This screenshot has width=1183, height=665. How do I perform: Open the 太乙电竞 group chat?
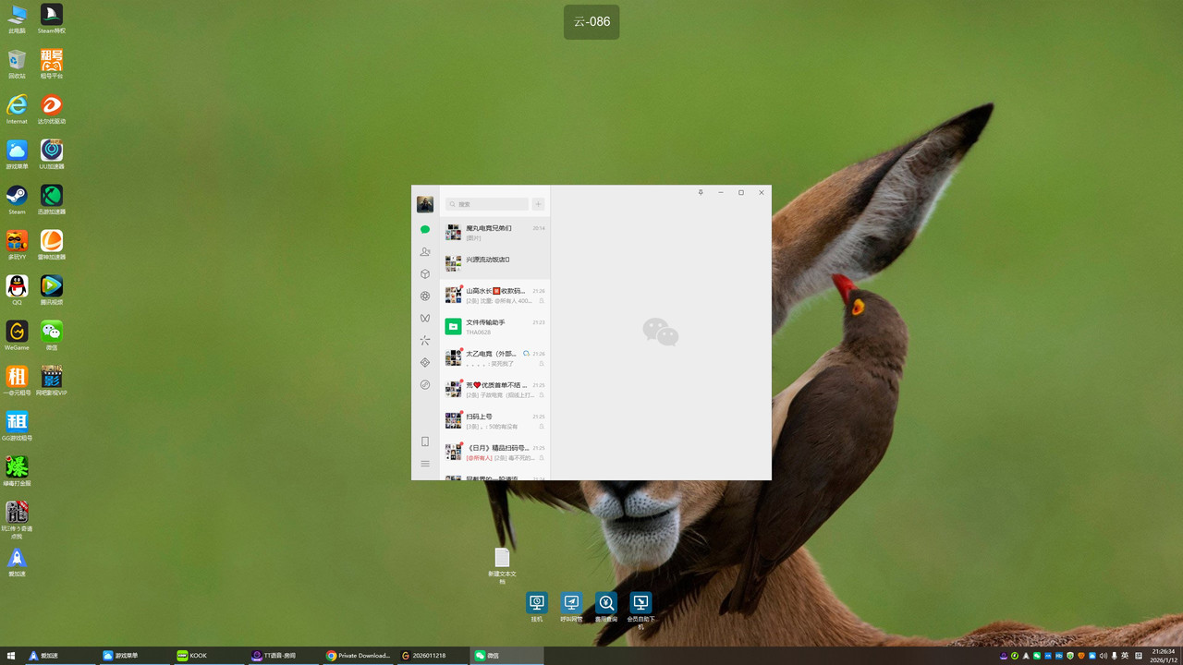(494, 358)
